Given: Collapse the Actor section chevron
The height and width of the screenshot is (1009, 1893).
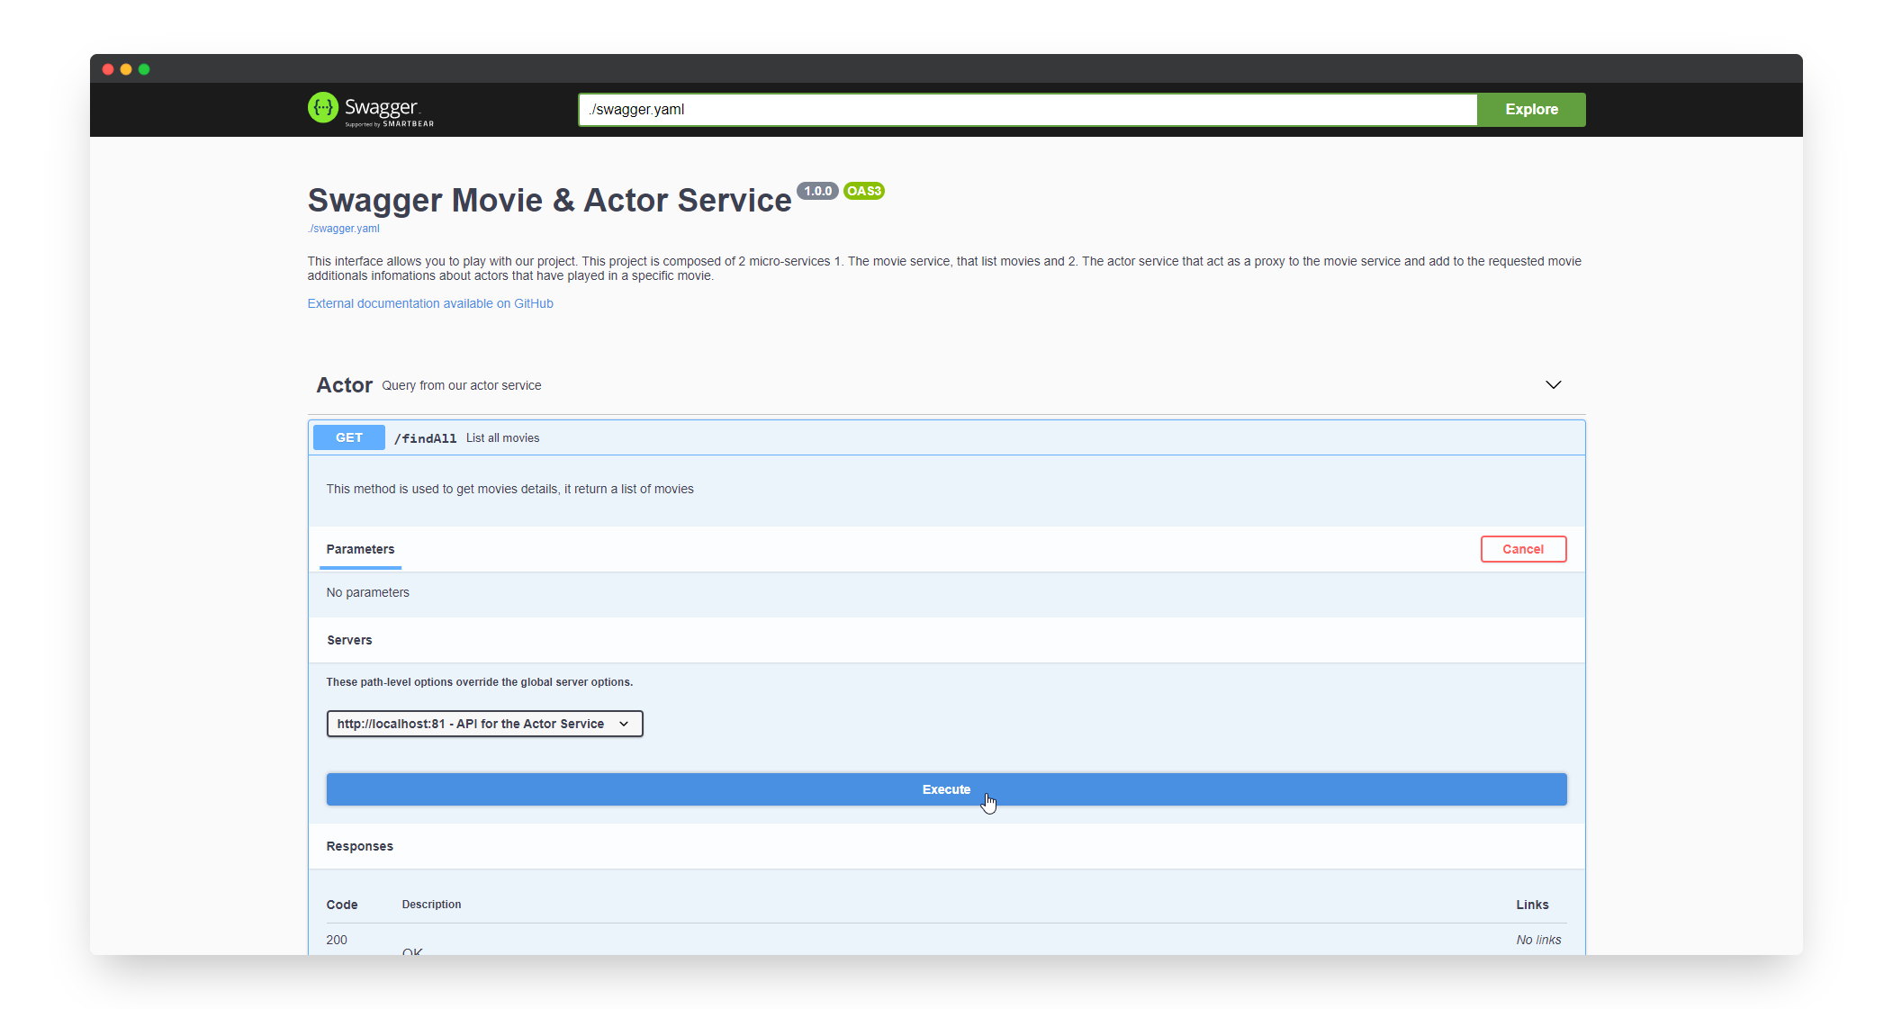Looking at the screenshot, I should (1553, 385).
